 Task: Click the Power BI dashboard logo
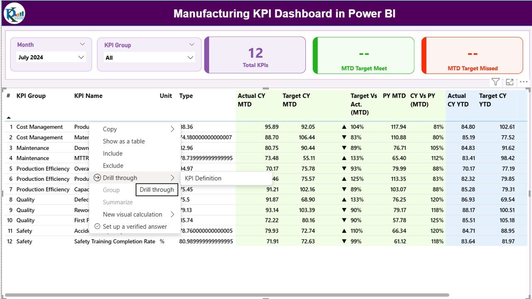click(14, 13)
